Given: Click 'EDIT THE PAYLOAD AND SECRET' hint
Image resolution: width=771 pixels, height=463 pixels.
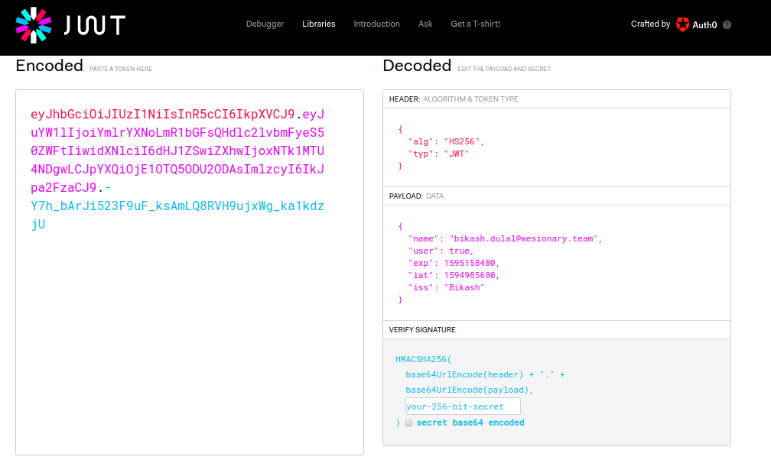Looking at the screenshot, I should [503, 68].
